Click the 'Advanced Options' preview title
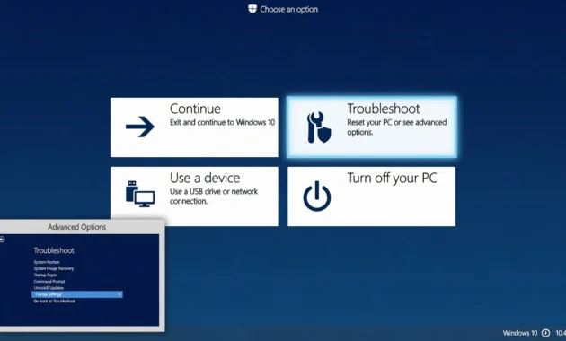566x341 pixels. [x=77, y=227]
